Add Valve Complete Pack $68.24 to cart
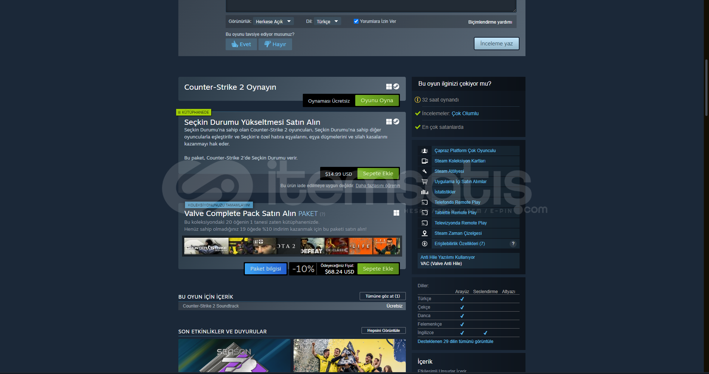Screen dimensions: 709x374 (x=378, y=269)
